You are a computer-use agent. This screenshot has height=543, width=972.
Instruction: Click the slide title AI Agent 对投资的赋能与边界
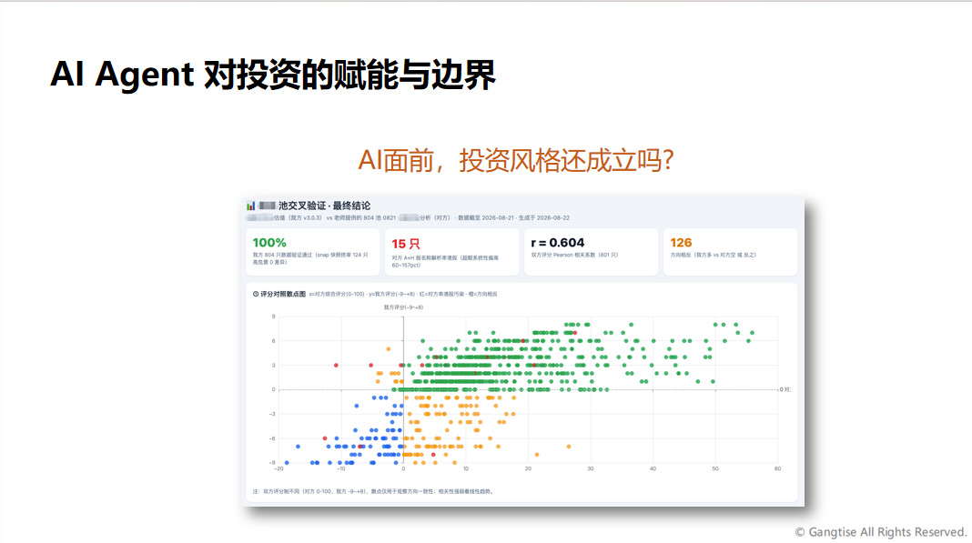[273, 75]
